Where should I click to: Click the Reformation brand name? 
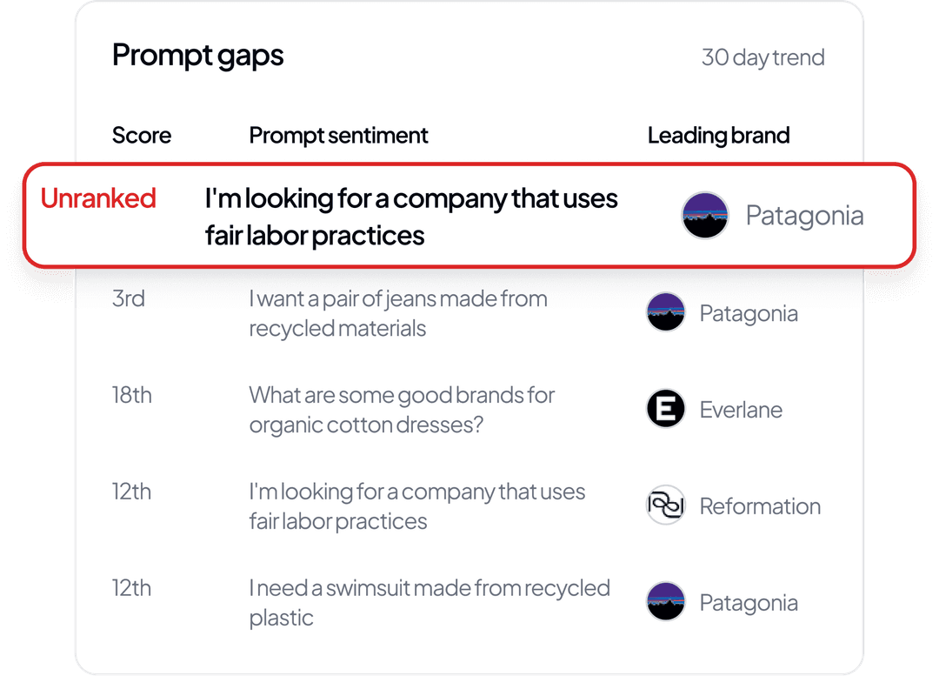[760, 506]
